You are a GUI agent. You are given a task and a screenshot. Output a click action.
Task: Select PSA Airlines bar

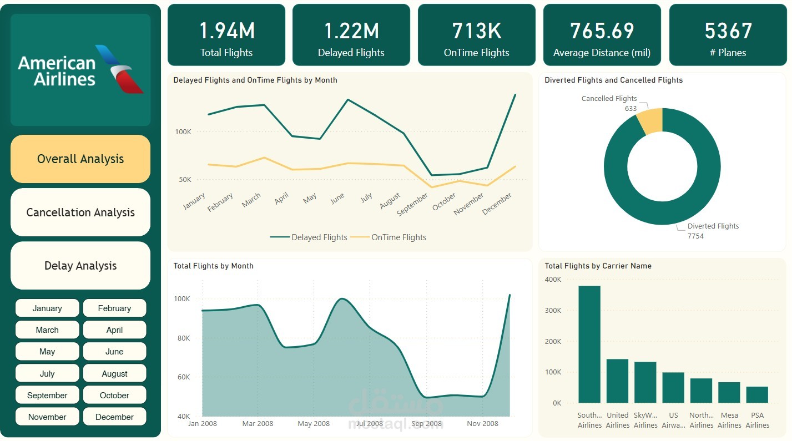coord(757,394)
